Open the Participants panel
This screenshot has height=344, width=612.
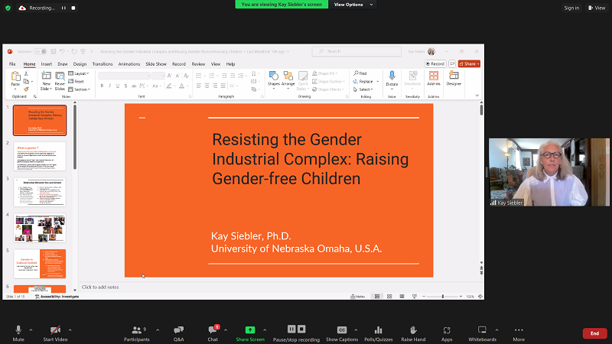(x=138, y=330)
